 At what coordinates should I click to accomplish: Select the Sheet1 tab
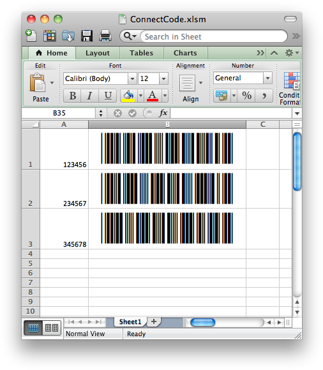[130, 322]
